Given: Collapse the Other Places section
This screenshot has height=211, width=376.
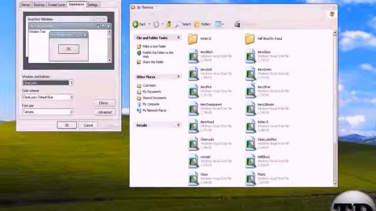Looking at the screenshot, I should 178,77.
